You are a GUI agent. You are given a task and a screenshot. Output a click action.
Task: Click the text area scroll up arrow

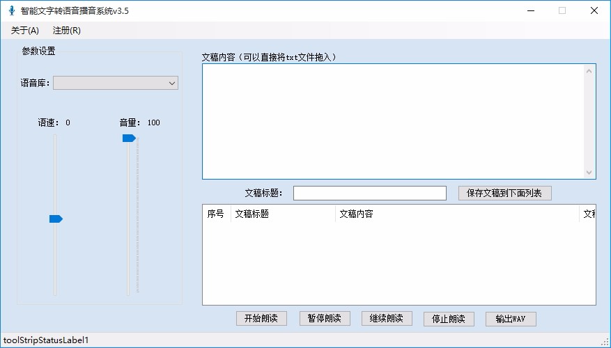589,71
